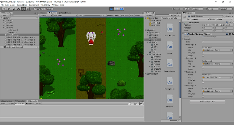Screen dimensions: 234x125
Task: Open the Layer Default dropdown
Action: tap(224, 19)
